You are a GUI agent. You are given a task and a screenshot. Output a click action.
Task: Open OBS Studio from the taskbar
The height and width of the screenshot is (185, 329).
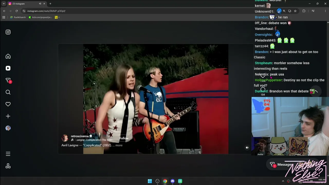coord(158,181)
